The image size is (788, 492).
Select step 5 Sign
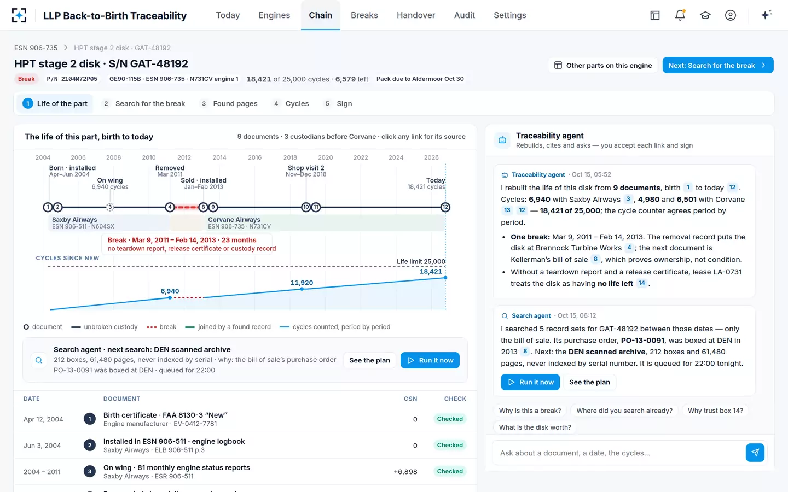click(x=338, y=103)
